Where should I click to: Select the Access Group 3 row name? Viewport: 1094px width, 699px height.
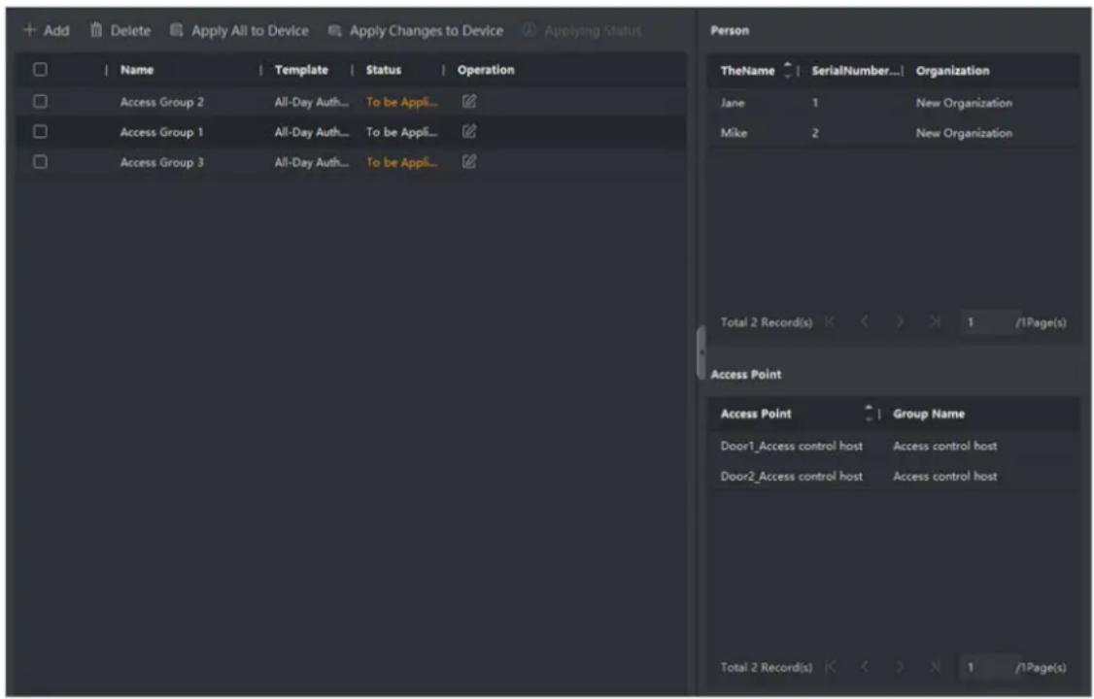click(x=162, y=162)
